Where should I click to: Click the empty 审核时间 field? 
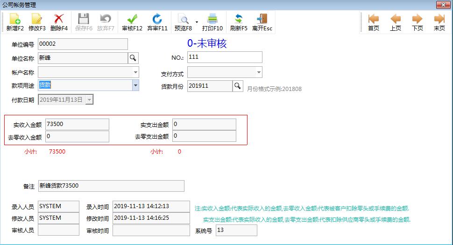(x=151, y=231)
